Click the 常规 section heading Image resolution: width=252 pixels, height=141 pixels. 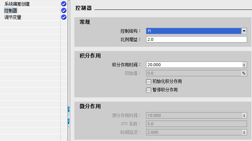point(85,22)
